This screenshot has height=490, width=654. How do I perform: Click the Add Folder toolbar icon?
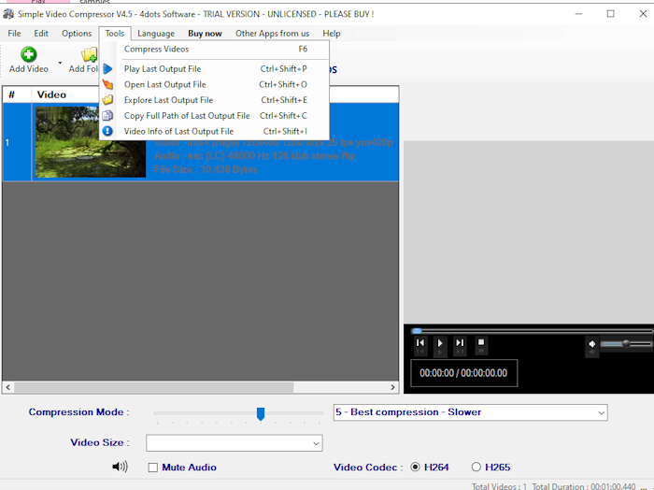89,55
